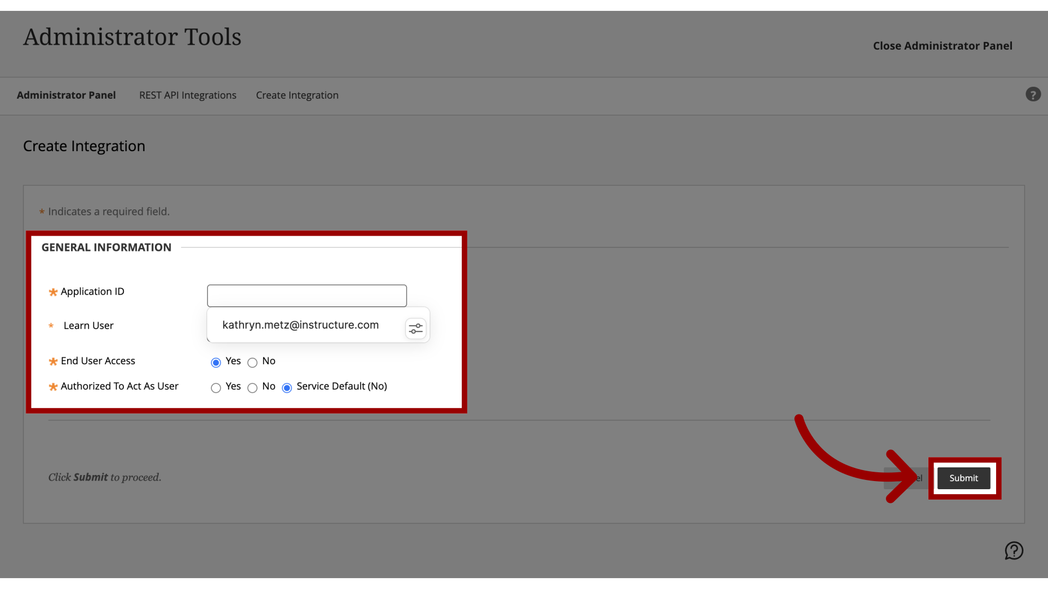Viewport: 1048px width, 589px height.
Task: Click the Submit button
Action: [963, 478]
